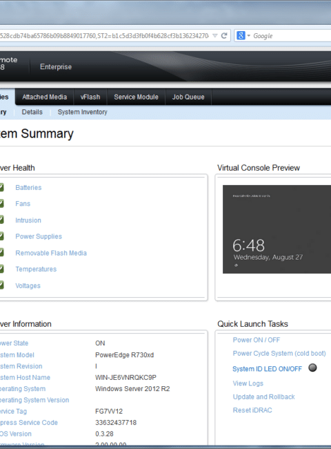Click Removable Flash Media check icon
Screen dimensions: 331x449
tap(1, 253)
